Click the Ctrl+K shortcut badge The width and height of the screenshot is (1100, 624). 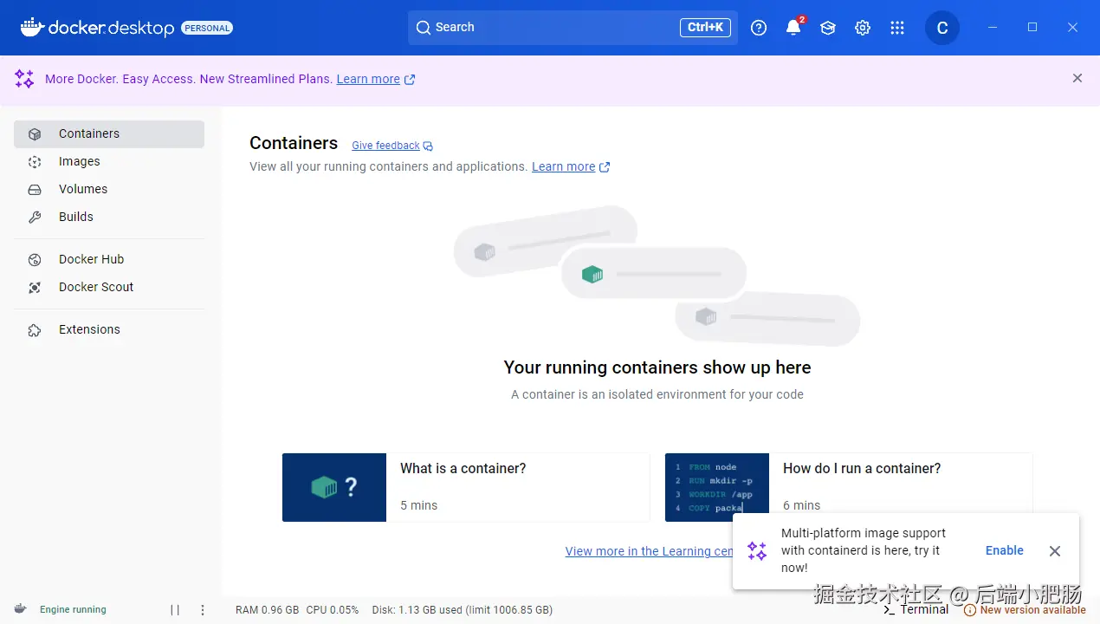pyautogui.click(x=705, y=28)
